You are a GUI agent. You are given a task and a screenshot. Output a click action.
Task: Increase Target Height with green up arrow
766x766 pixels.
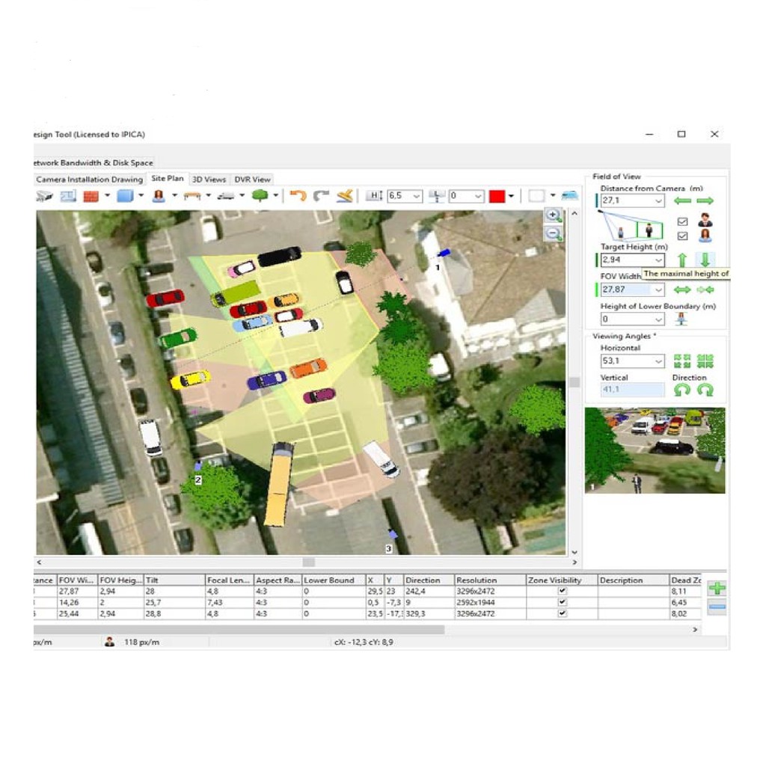[683, 259]
